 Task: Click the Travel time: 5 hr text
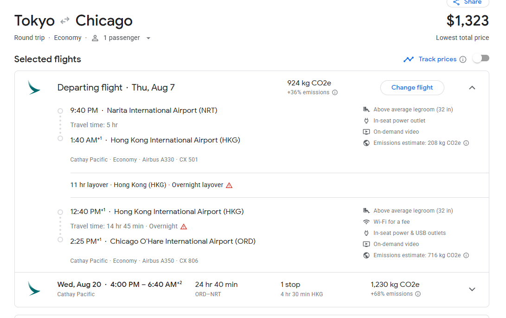(94, 125)
